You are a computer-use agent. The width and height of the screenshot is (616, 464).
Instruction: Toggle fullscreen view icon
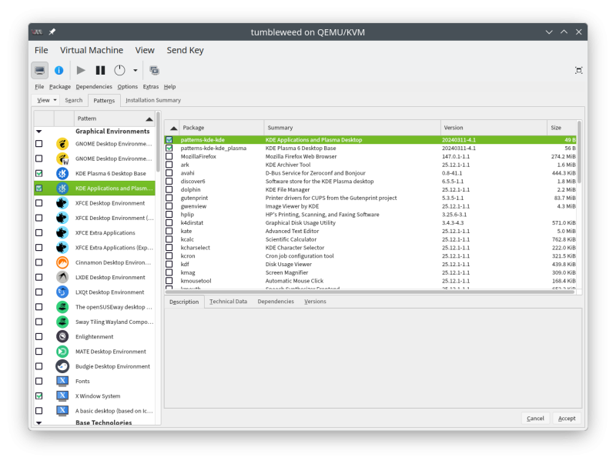579,70
